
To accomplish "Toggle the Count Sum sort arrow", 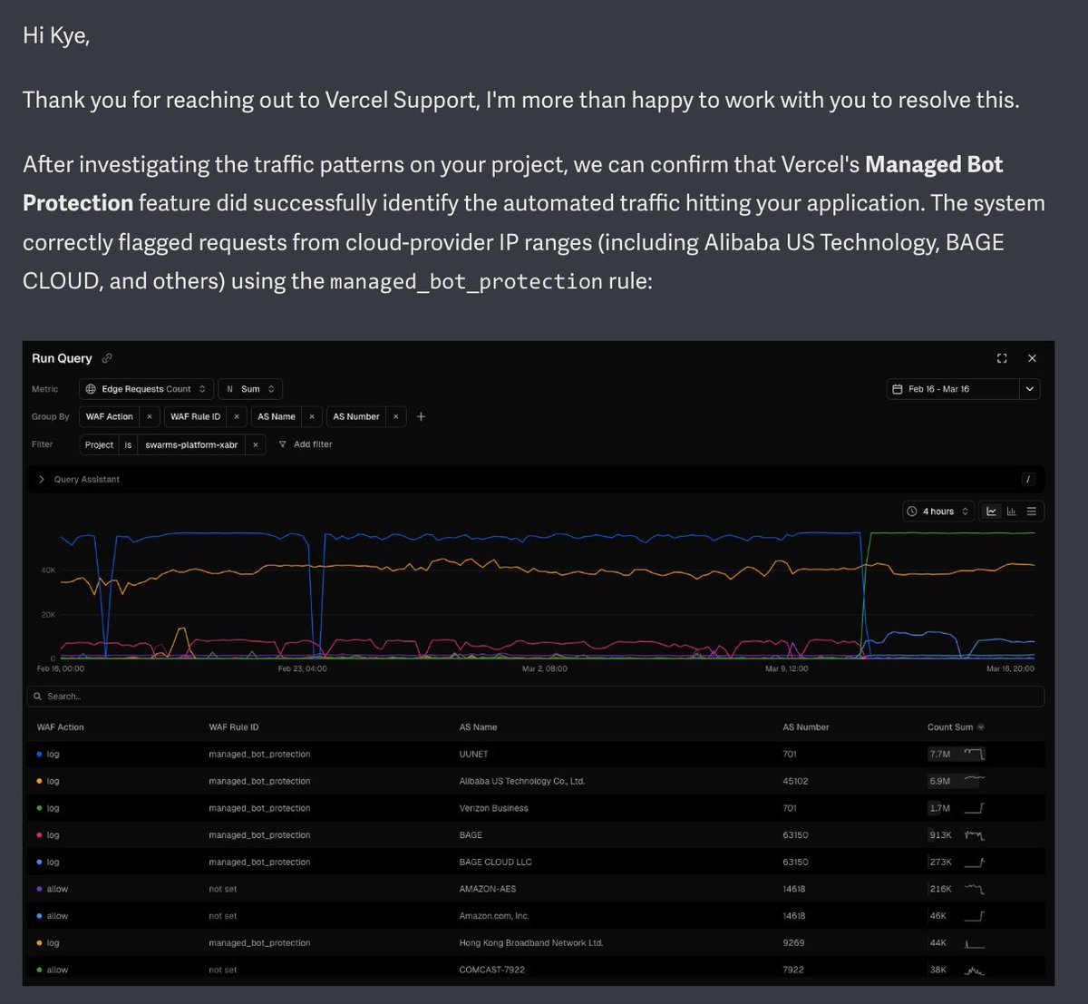I will point(980,727).
